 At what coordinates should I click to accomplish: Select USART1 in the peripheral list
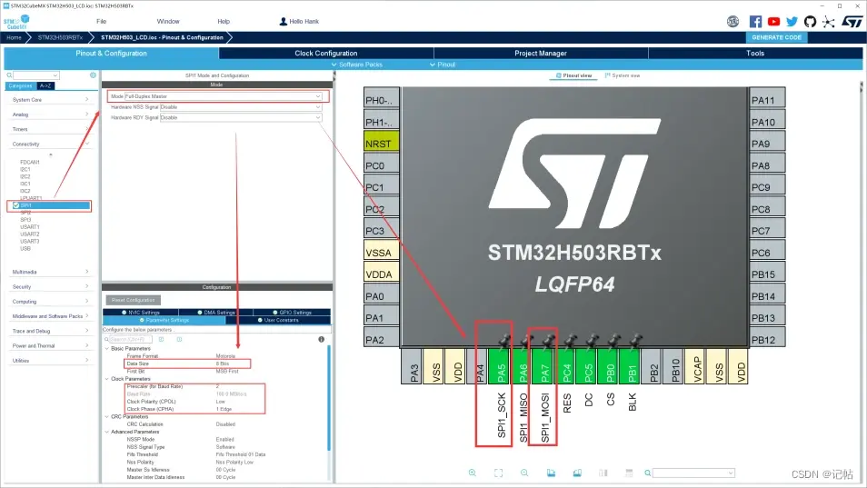click(x=30, y=227)
